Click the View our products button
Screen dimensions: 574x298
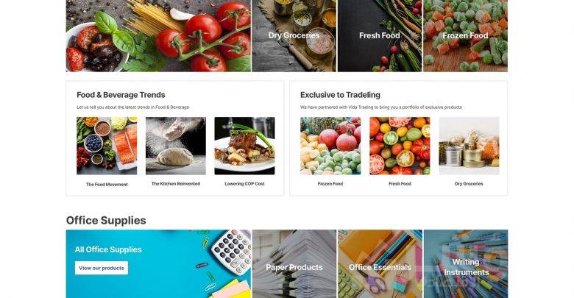tap(102, 268)
